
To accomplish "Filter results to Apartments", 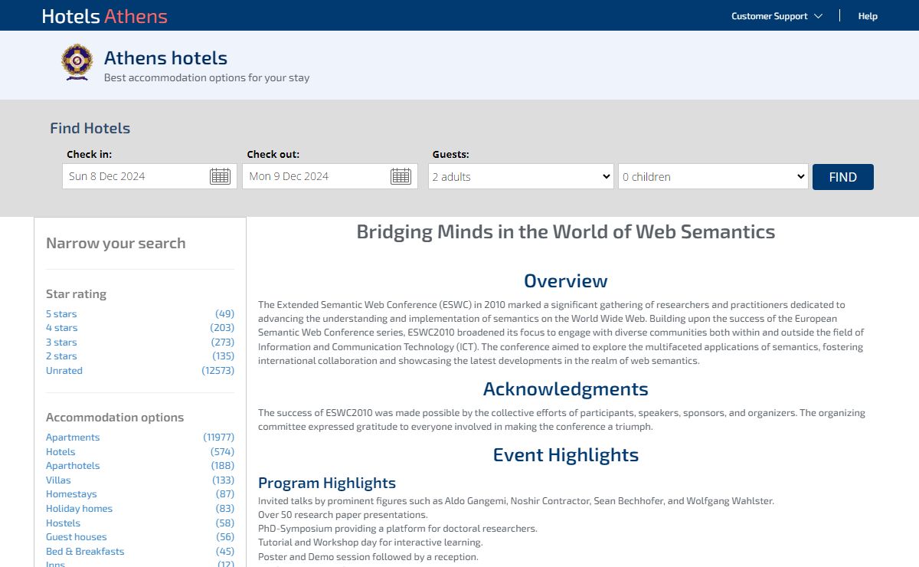I will pos(73,438).
